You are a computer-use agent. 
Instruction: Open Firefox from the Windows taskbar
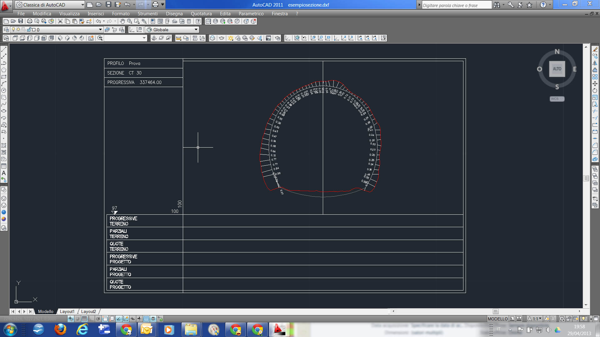[x=60, y=330]
